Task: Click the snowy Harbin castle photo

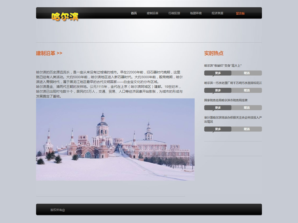Action: (x=115, y=139)
